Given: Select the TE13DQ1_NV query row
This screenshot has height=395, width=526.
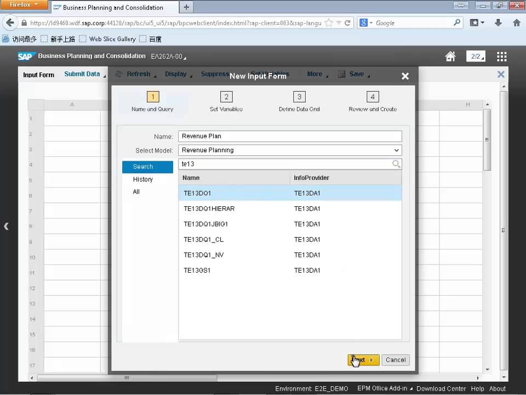Looking at the screenshot, I should pos(290,255).
